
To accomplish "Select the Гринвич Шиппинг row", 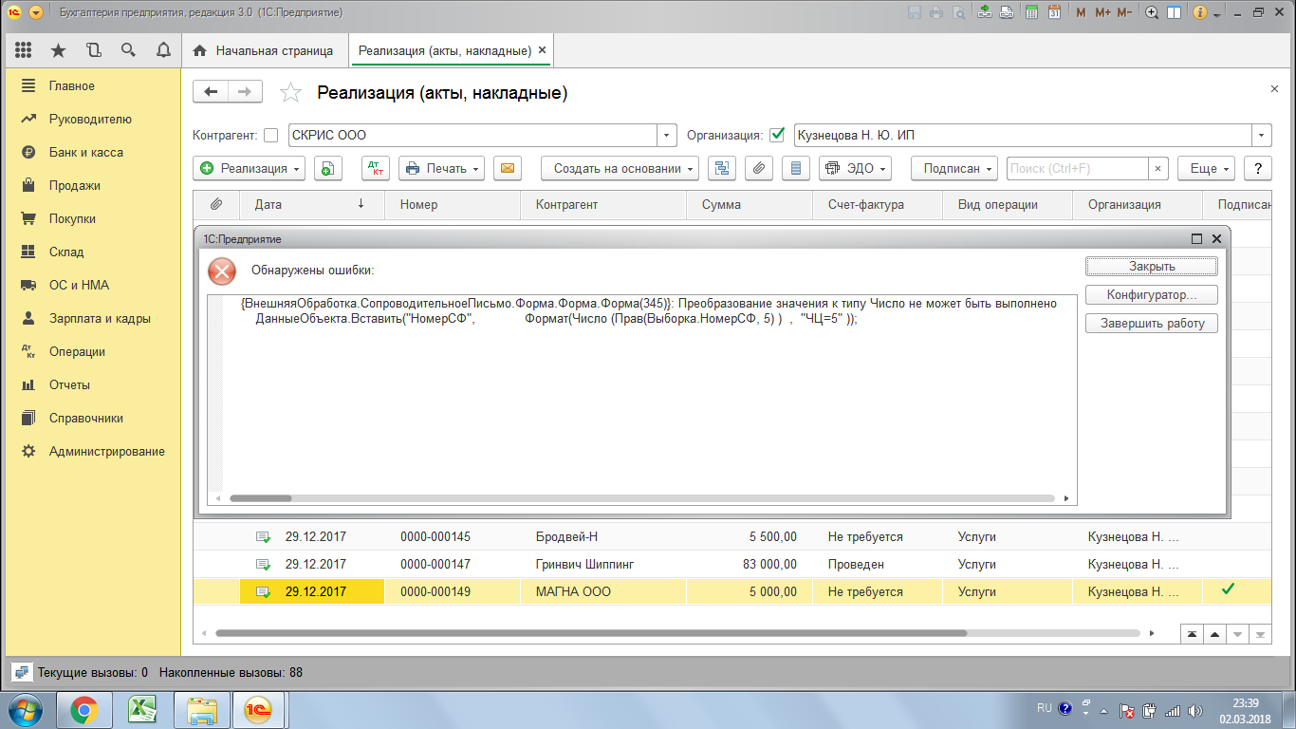I will pos(731,564).
